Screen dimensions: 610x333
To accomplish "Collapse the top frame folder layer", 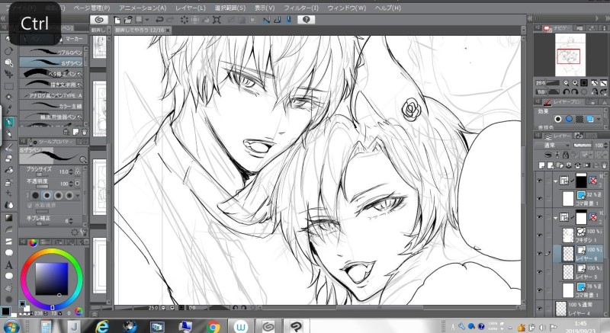I will [556, 181].
